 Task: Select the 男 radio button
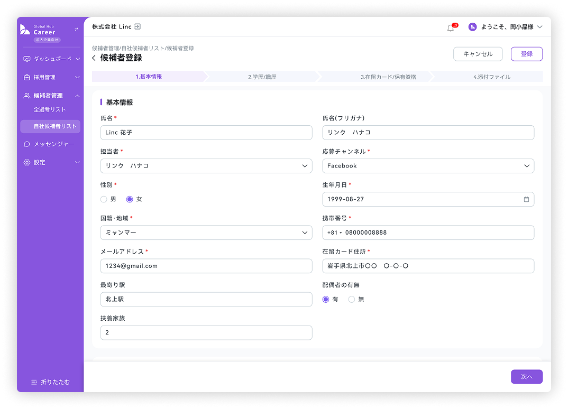pyautogui.click(x=104, y=199)
